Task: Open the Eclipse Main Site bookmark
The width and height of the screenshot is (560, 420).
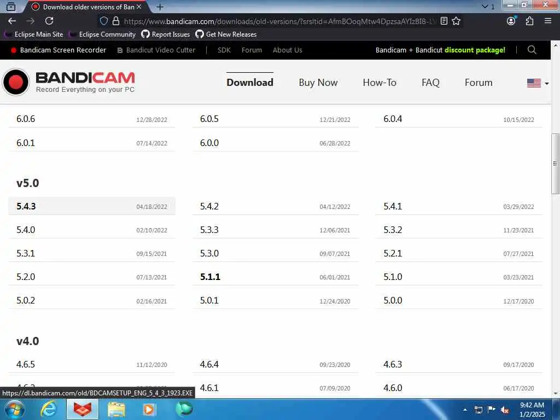Action: pos(34,34)
